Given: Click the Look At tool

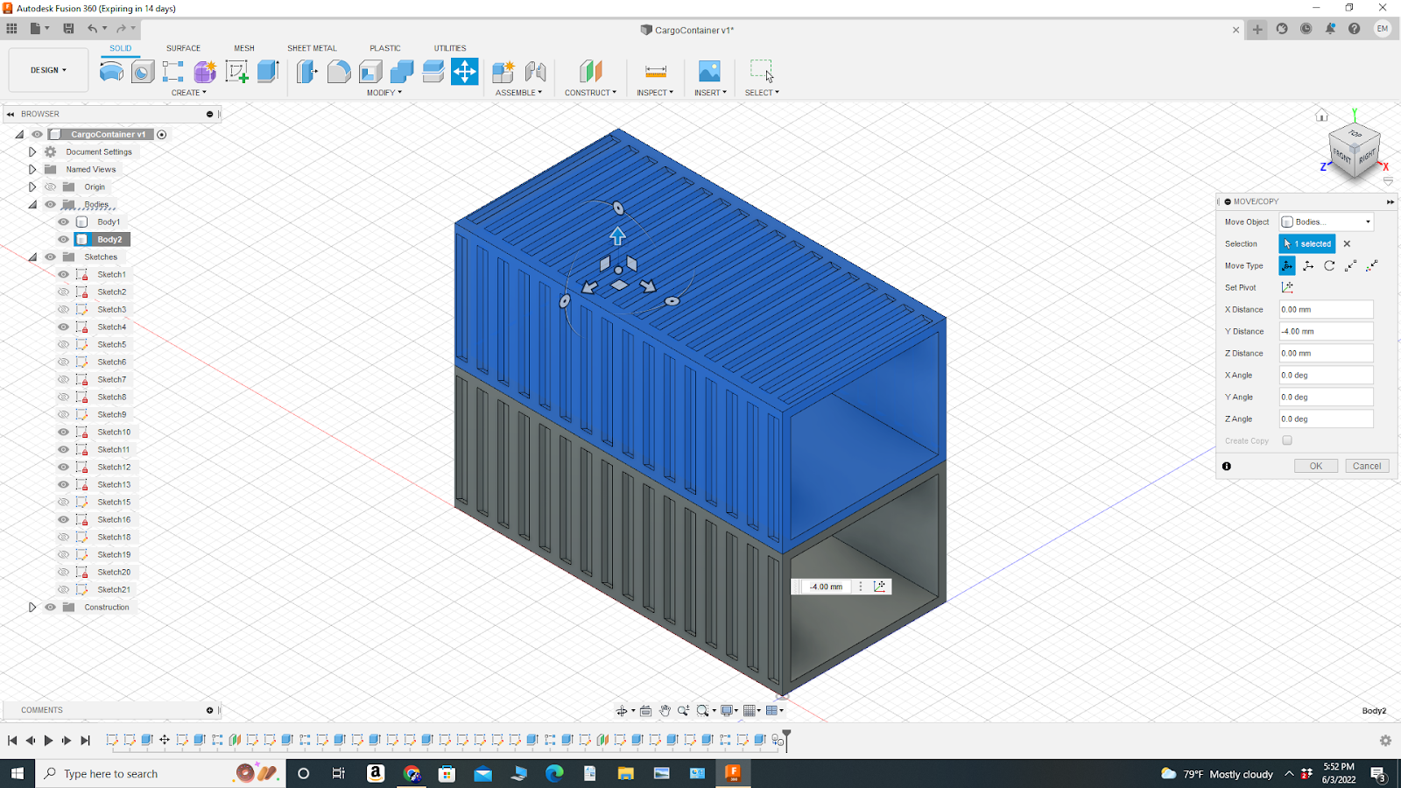Looking at the screenshot, I should 645,711.
